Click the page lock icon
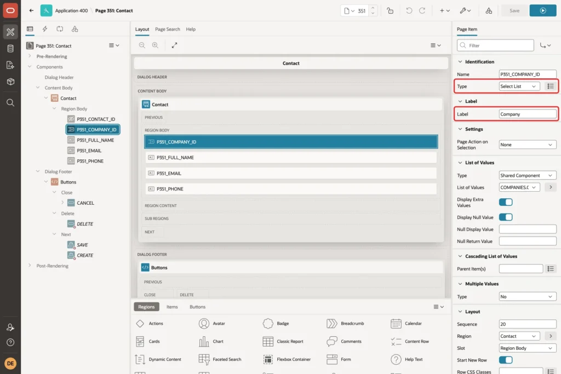 click(x=390, y=11)
